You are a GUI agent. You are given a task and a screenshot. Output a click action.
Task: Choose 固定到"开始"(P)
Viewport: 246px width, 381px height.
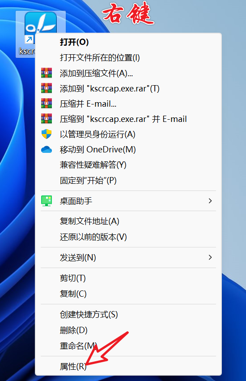coord(88,180)
